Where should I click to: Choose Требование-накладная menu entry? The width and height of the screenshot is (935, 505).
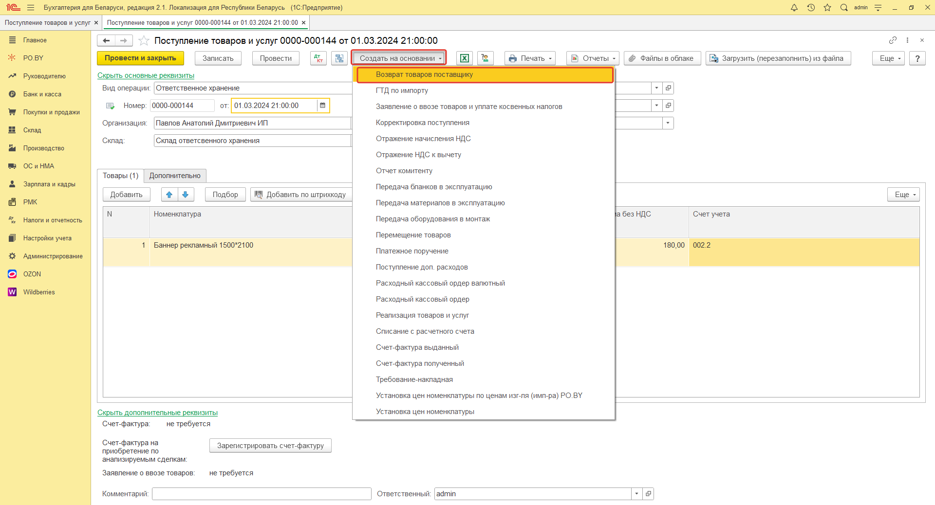484,380
